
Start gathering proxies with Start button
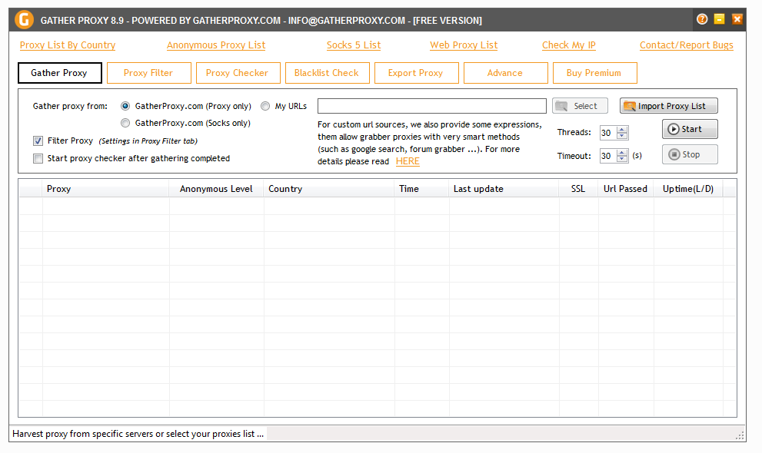690,129
